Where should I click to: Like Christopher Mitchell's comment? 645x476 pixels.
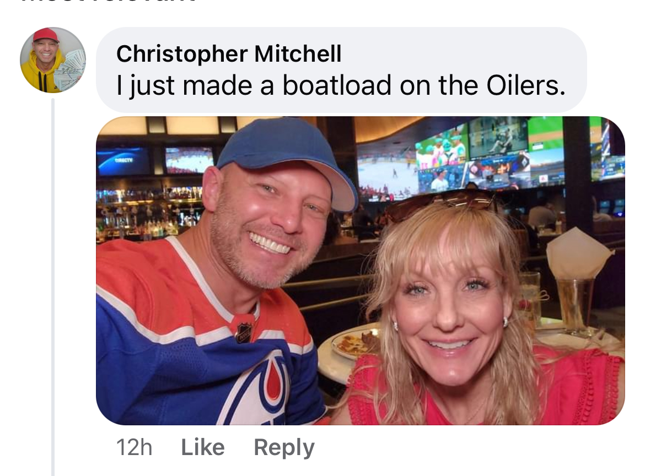[203, 447]
